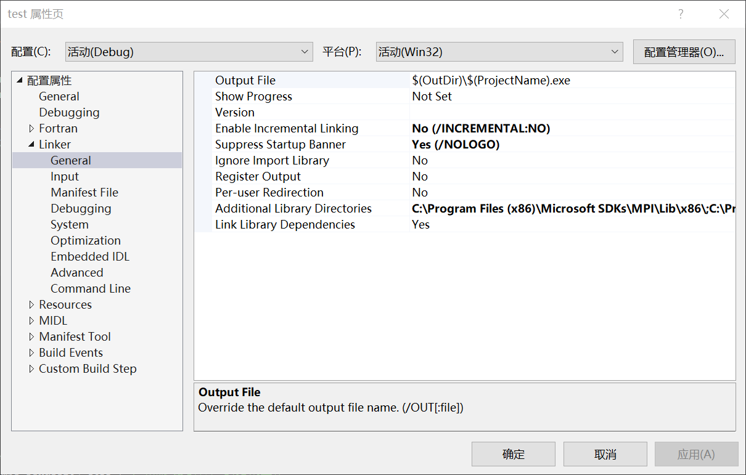
Task: Click the 配置管理器(O) button
Action: 684,52
